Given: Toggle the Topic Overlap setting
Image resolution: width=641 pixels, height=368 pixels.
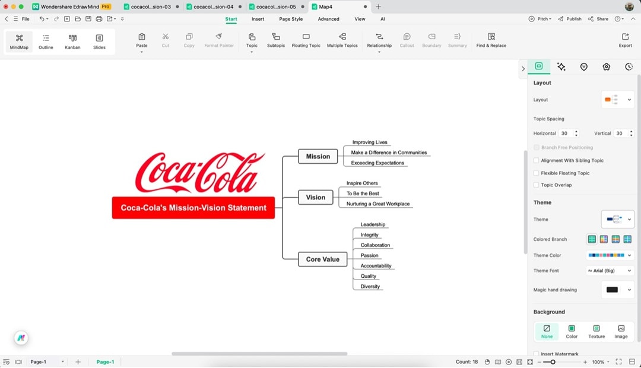Looking at the screenshot, I should pos(537,185).
